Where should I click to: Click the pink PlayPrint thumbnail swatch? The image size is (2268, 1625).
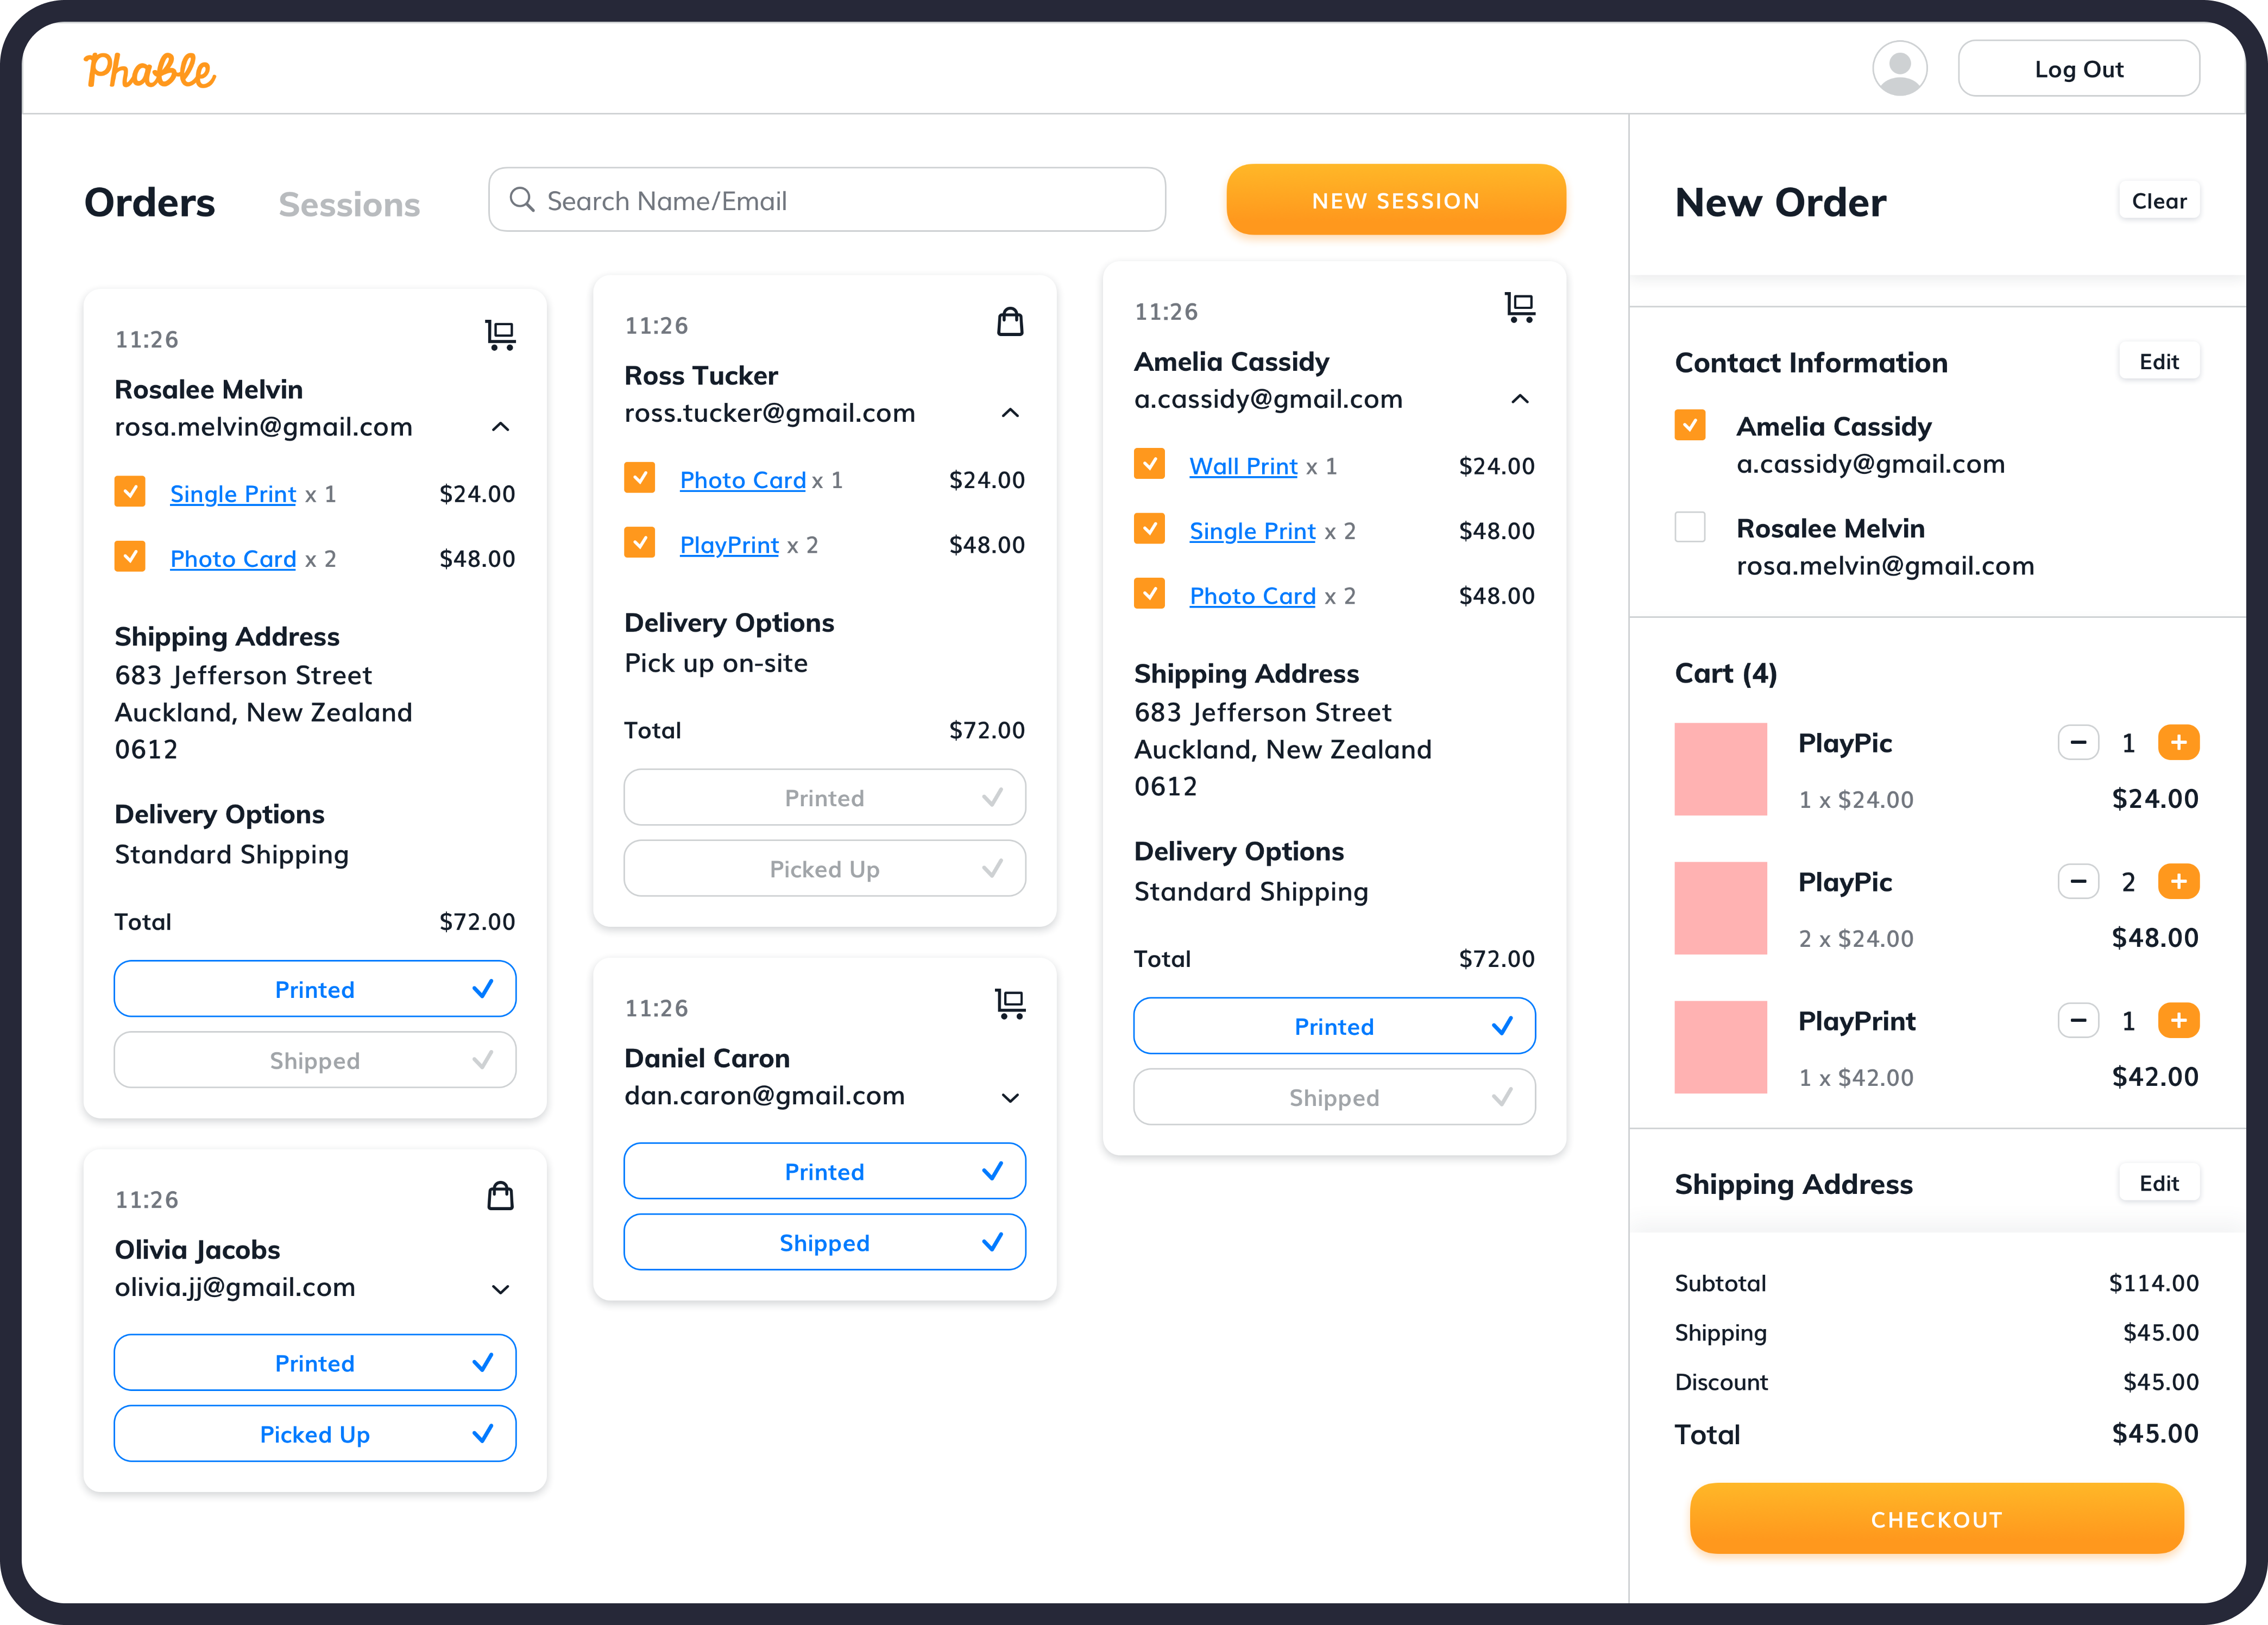pyautogui.click(x=1720, y=1046)
